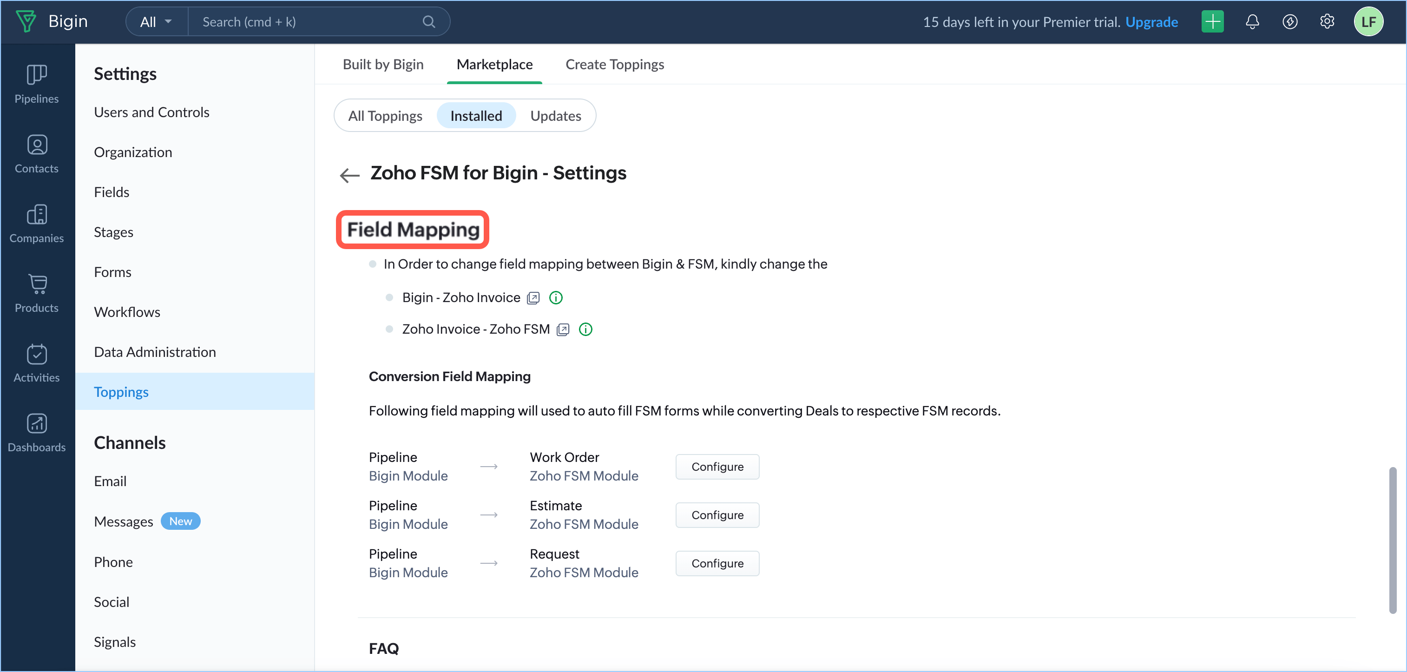
Task: Switch to Create Toppings tab
Action: coord(614,65)
